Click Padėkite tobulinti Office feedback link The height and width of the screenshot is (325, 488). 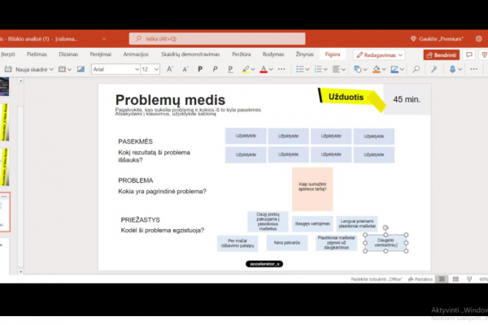[x=377, y=279]
